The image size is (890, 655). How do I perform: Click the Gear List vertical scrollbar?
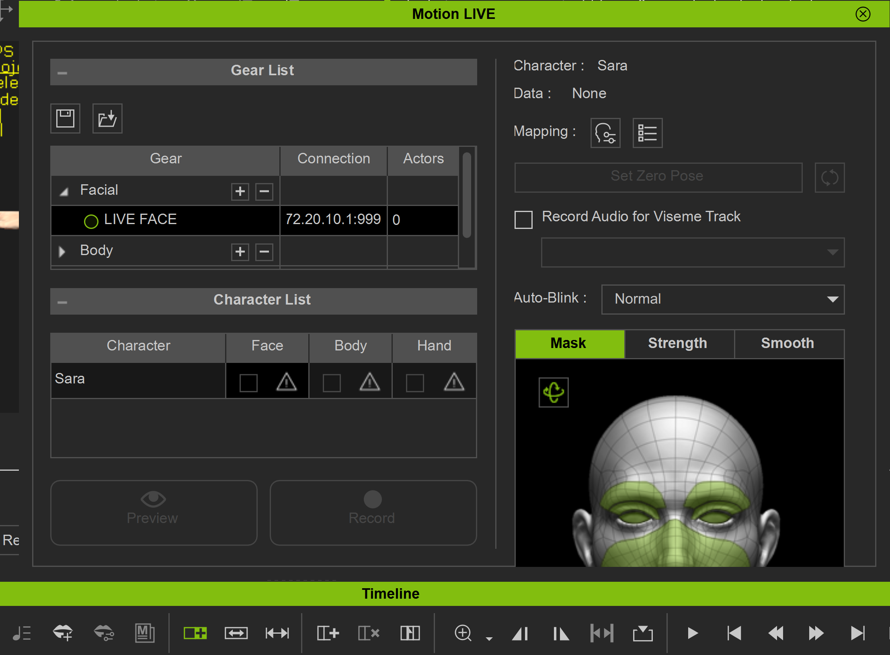[467, 195]
